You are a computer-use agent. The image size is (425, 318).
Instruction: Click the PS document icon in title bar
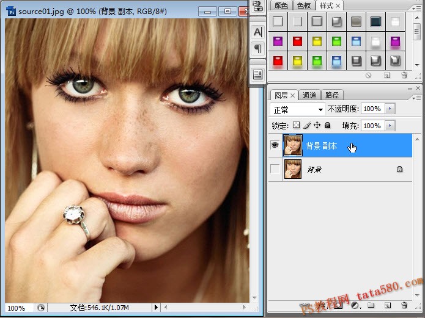click(x=11, y=12)
